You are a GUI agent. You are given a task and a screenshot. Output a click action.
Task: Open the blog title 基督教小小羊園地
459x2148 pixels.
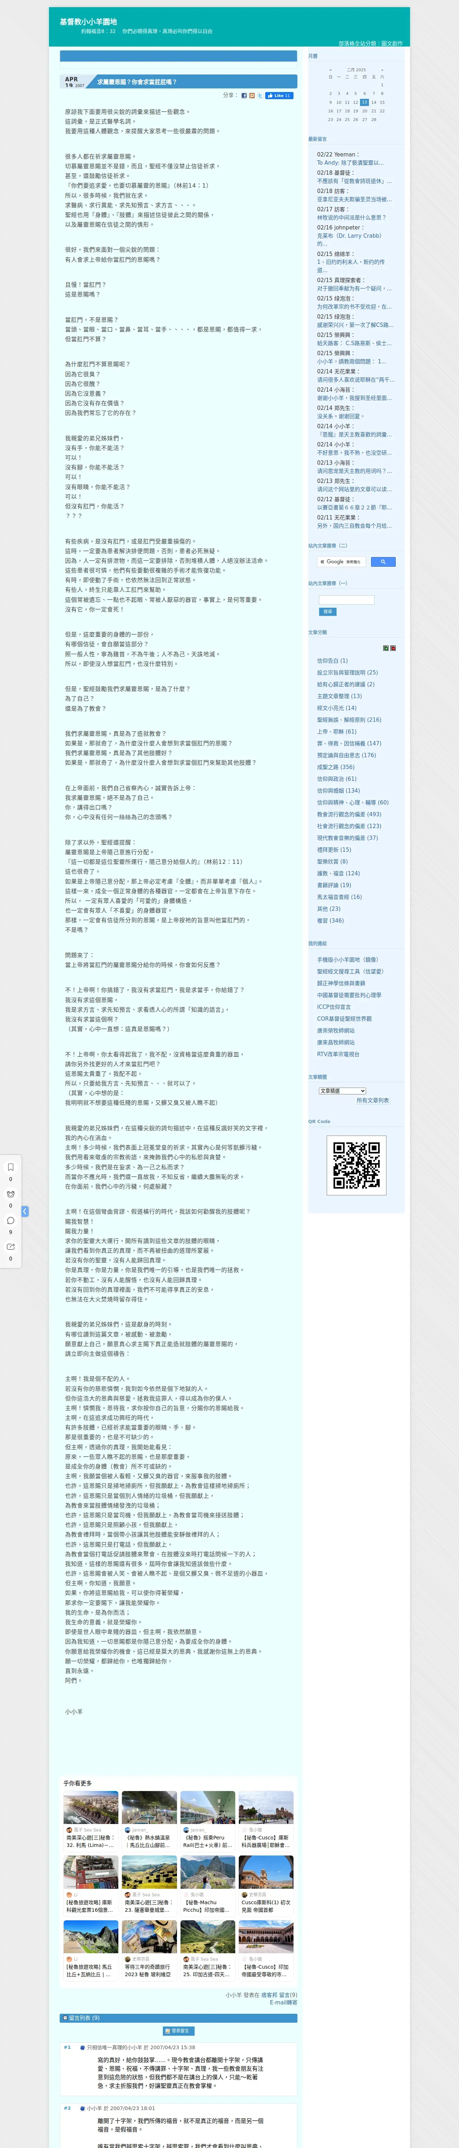(x=88, y=22)
